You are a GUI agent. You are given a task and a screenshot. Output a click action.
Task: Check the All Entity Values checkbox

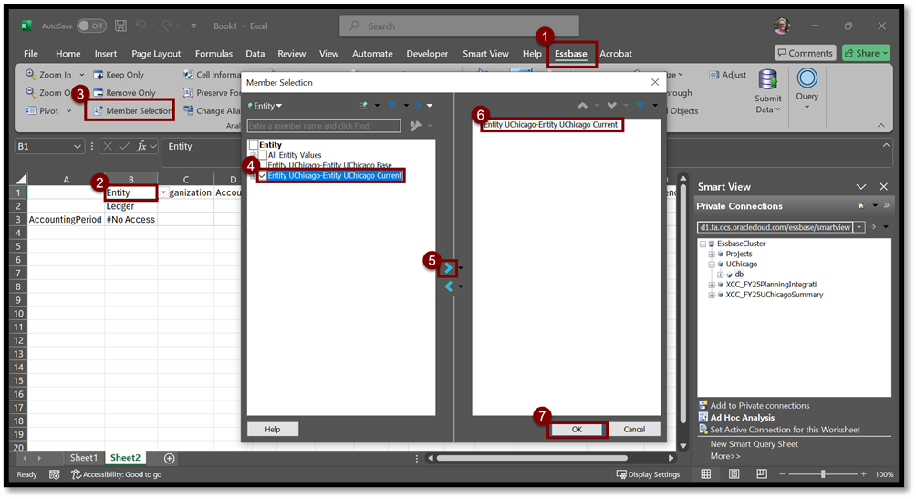tap(263, 155)
